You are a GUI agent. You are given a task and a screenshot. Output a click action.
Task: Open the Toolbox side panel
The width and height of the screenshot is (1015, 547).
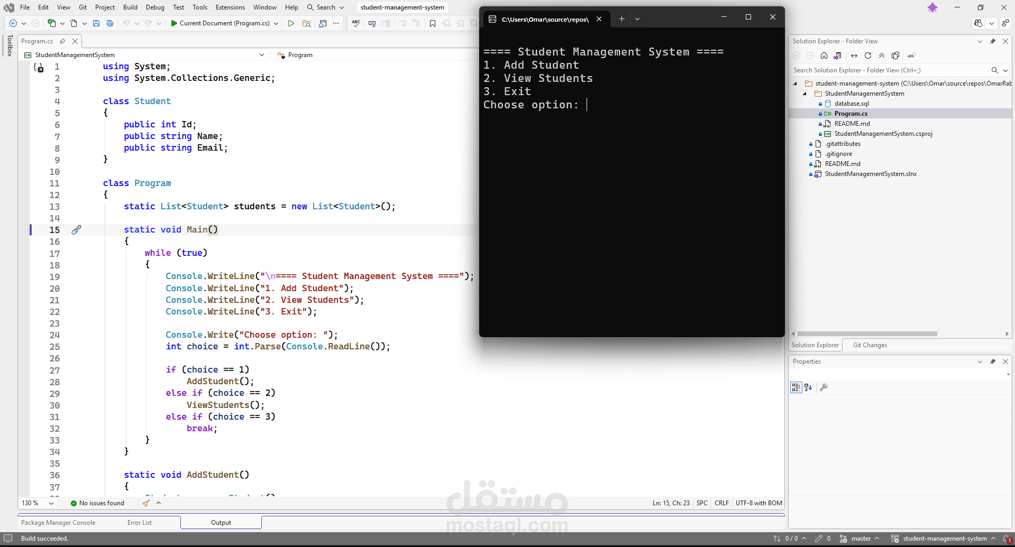[x=10, y=45]
